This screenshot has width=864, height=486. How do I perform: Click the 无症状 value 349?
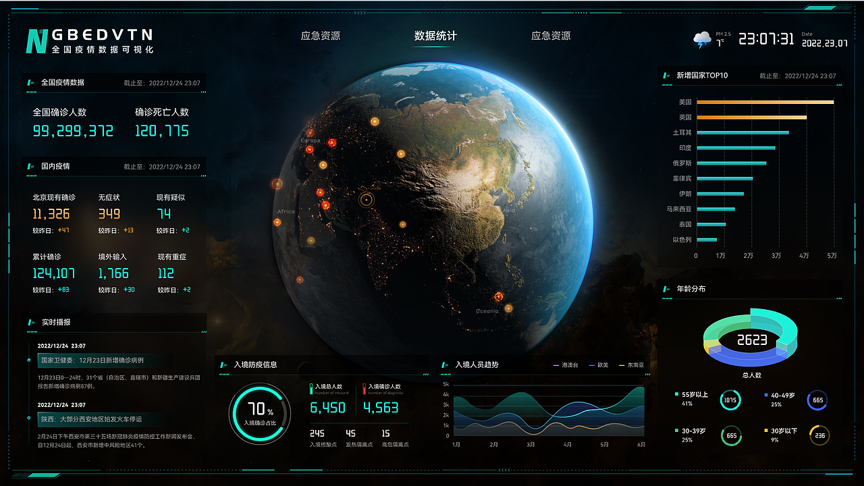coord(109,214)
